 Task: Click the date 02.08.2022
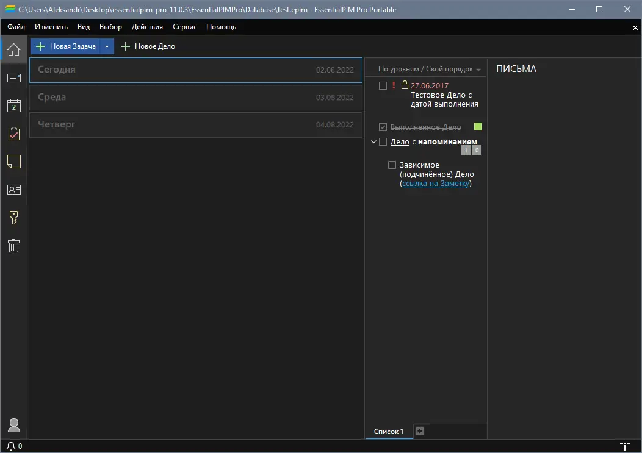click(x=334, y=70)
